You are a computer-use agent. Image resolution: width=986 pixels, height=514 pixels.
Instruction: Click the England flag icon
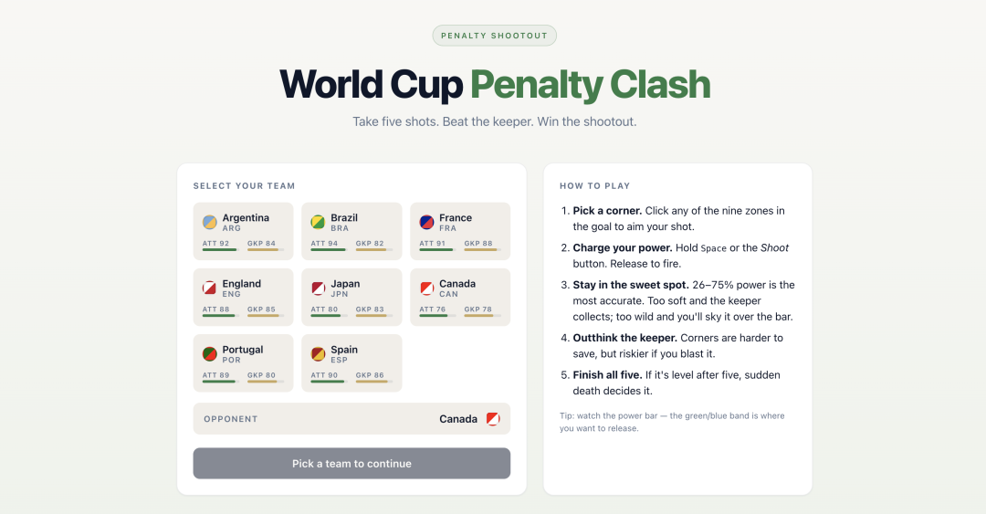pos(209,288)
